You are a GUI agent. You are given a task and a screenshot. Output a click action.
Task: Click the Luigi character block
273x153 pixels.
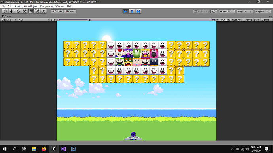coord(119,62)
